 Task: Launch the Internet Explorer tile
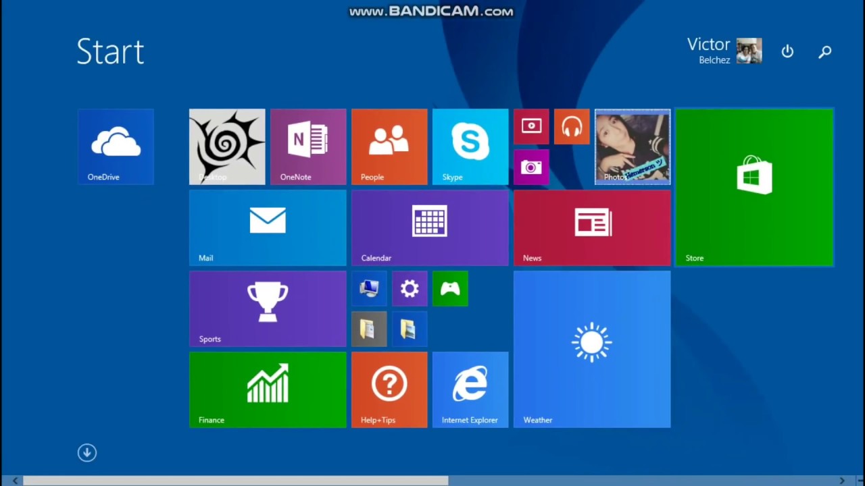(470, 389)
